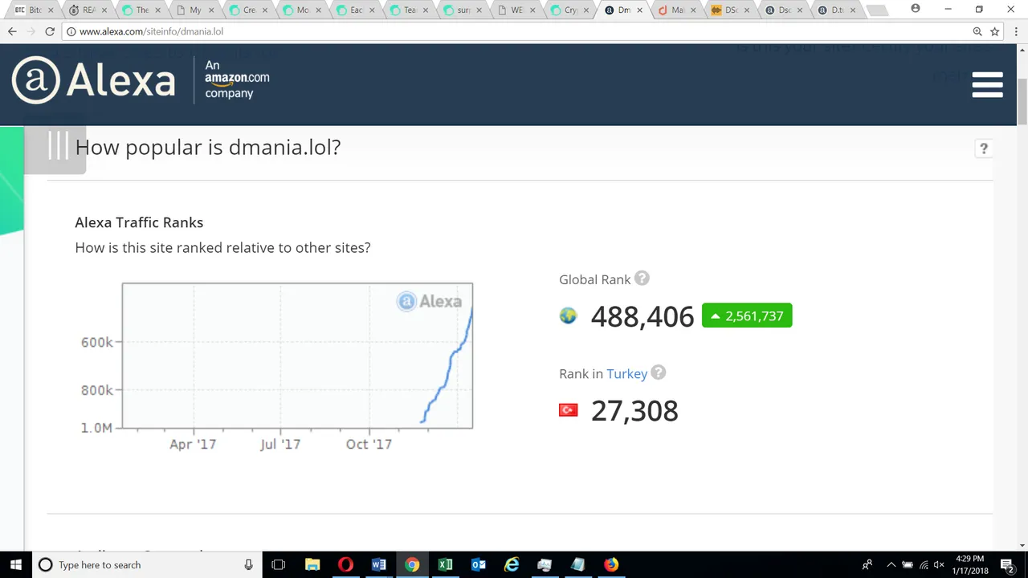Click the sidebar drag handle bars icon
This screenshot has height=578, width=1028.
58,146
